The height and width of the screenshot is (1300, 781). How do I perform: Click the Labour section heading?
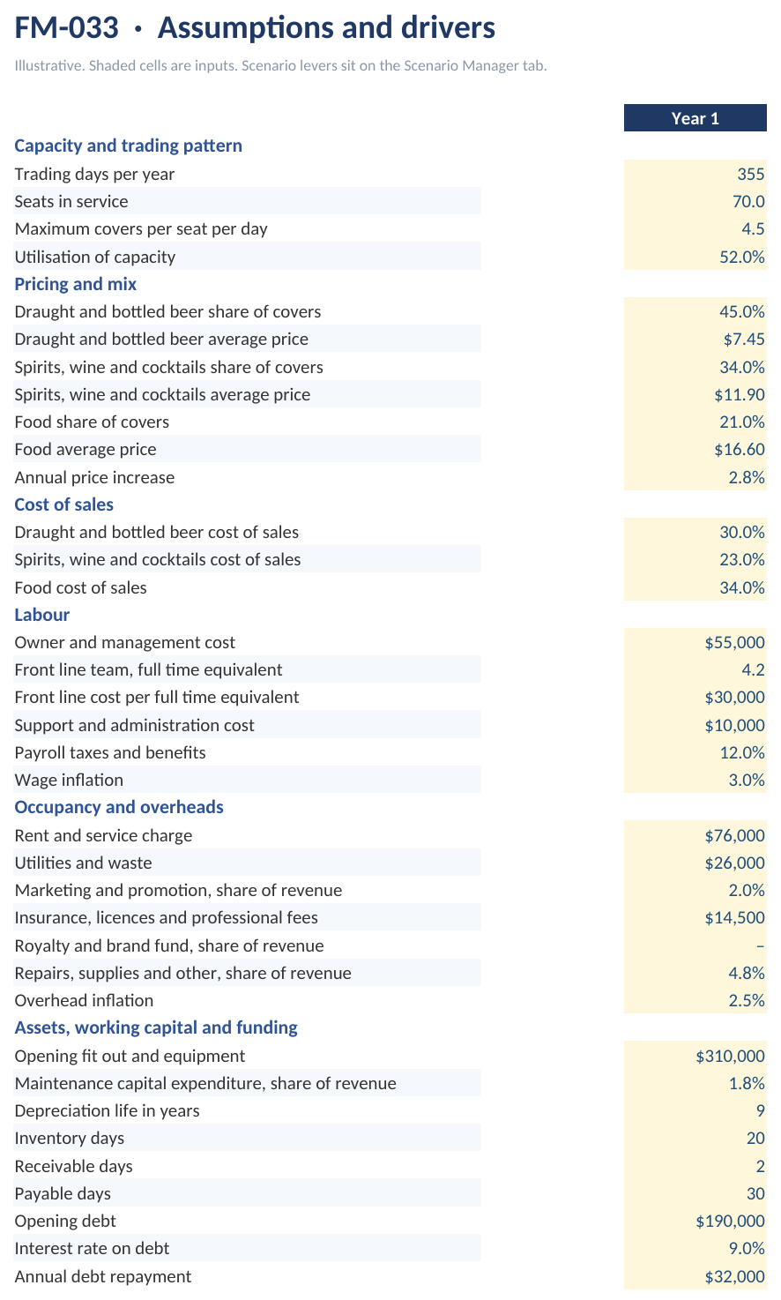coord(42,615)
